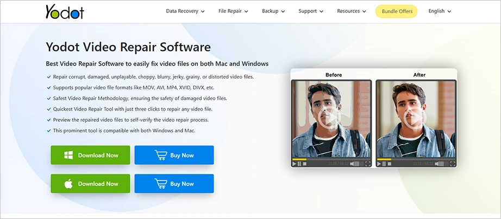Click the Before label above the video
The image size is (501, 219).
click(x=334, y=75)
